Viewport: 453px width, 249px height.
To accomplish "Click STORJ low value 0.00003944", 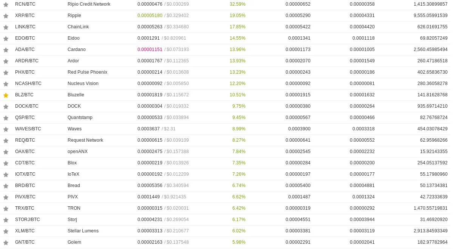I will pos(362,220).
